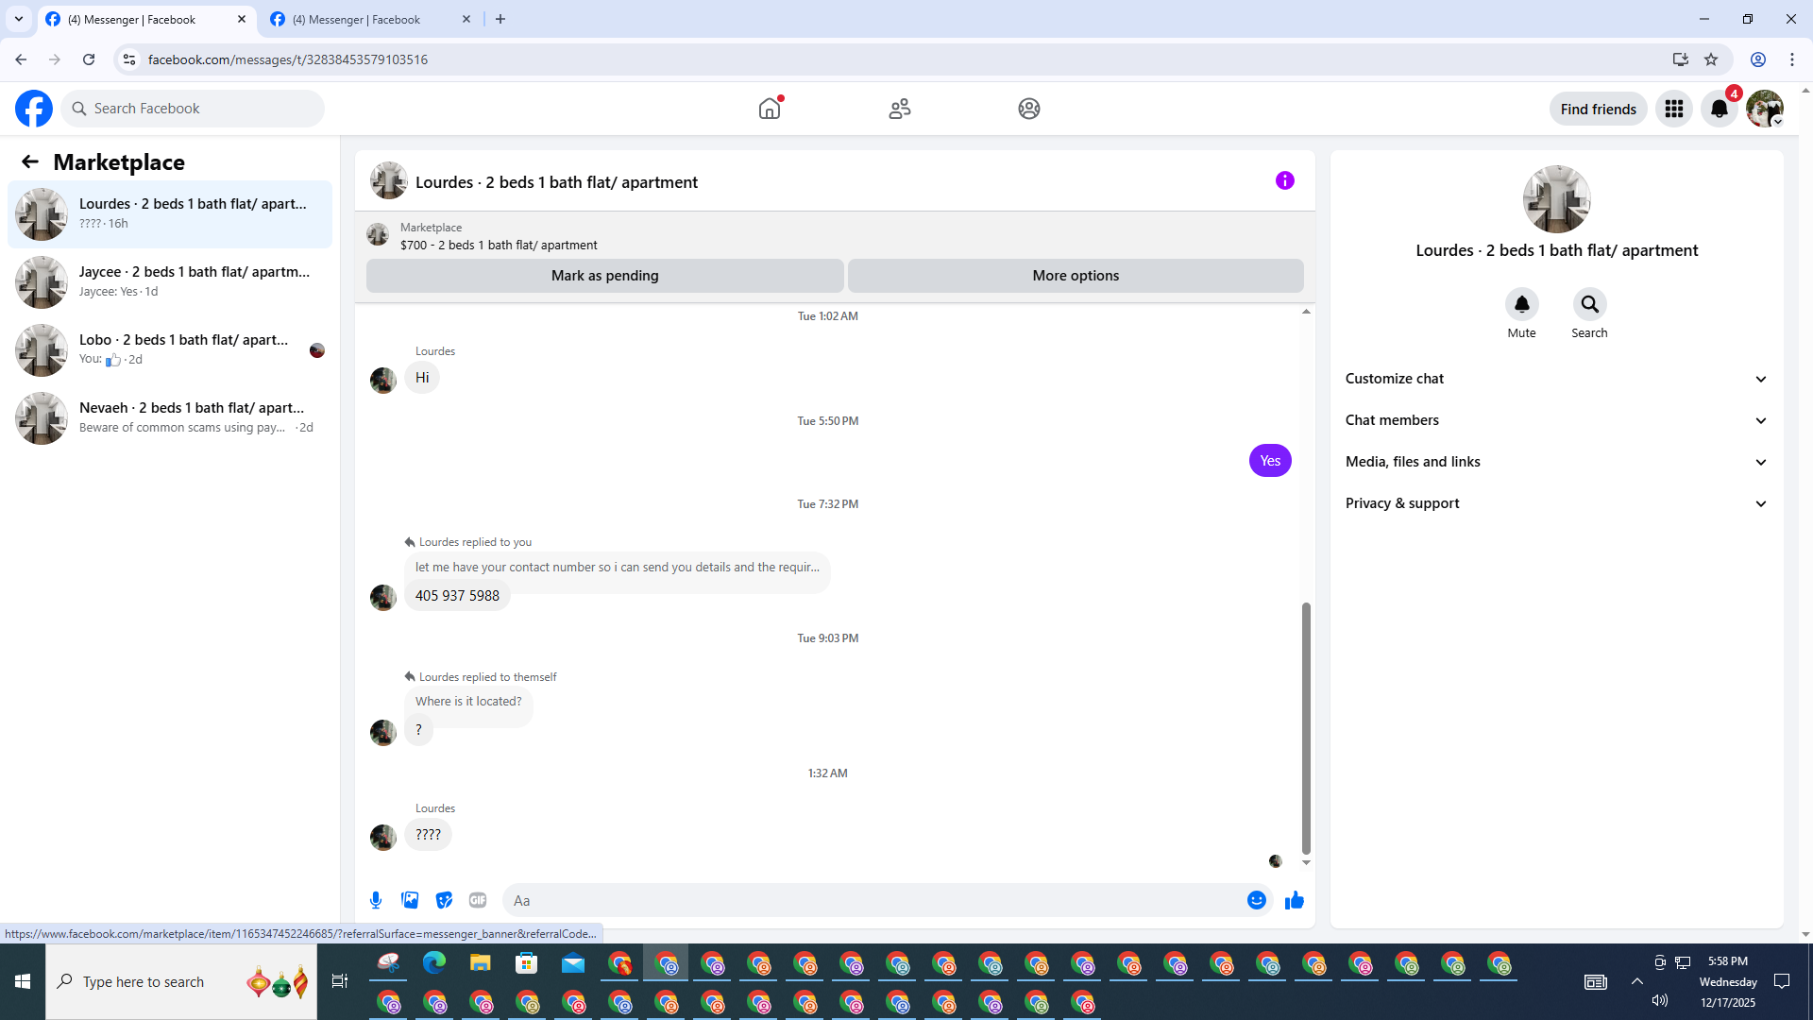The width and height of the screenshot is (1813, 1020).
Task: Mute this conversation with bell icon
Action: pos(1521,304)
